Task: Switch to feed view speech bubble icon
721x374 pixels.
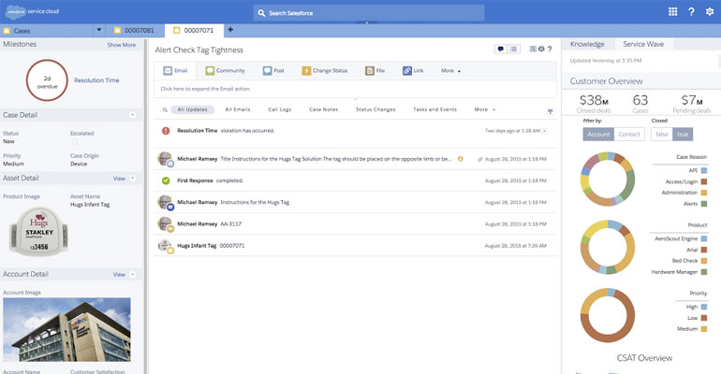Action: coord(500,49)
